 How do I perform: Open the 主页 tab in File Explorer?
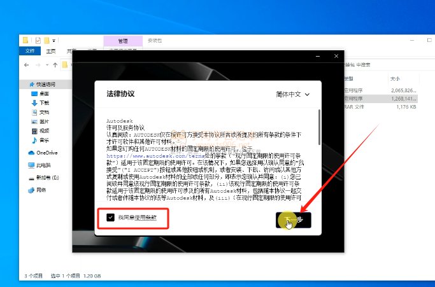point(51,51)
